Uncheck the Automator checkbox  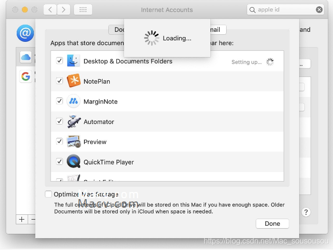point(60,121)
